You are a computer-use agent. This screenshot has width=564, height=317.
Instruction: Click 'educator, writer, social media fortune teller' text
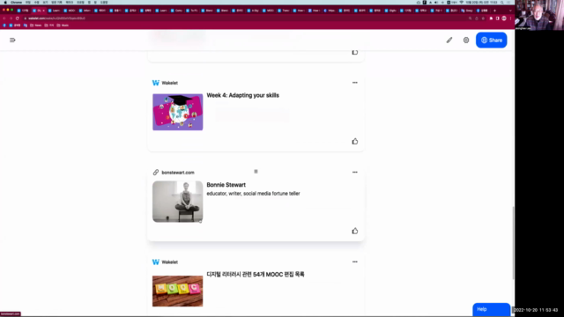pos(253,194)
